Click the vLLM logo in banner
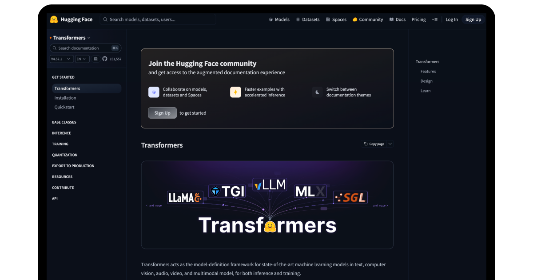The image size is (533, 280). (270, 184)
